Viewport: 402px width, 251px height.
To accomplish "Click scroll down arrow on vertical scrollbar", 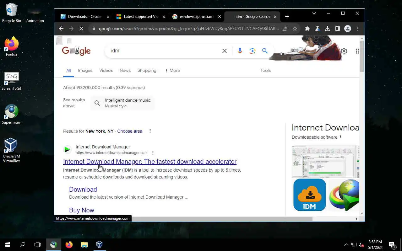I will pyautogui.click(x=362, y=213).
